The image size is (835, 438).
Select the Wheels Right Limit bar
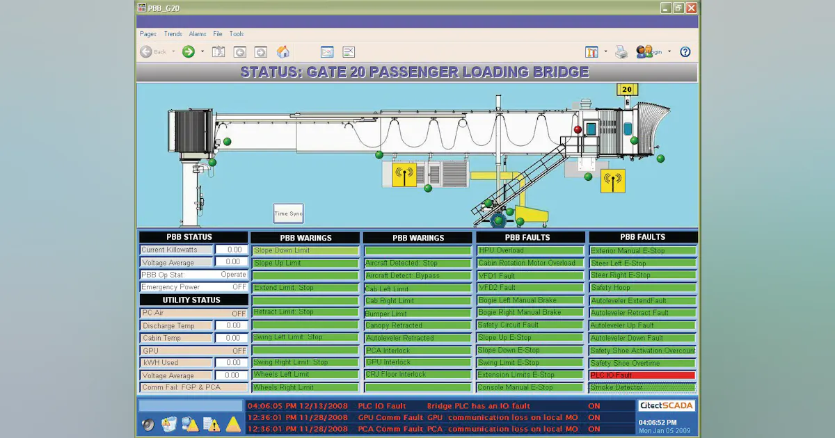(305, 387)
